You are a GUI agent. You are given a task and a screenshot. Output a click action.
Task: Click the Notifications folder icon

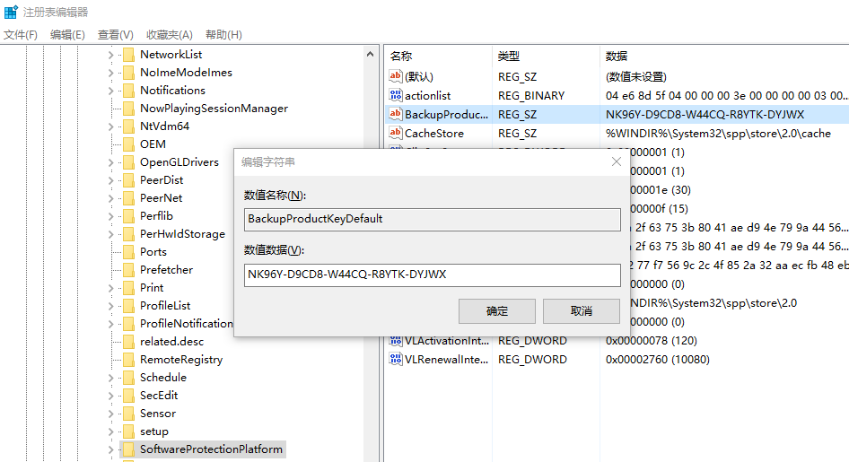coord(128,91)
